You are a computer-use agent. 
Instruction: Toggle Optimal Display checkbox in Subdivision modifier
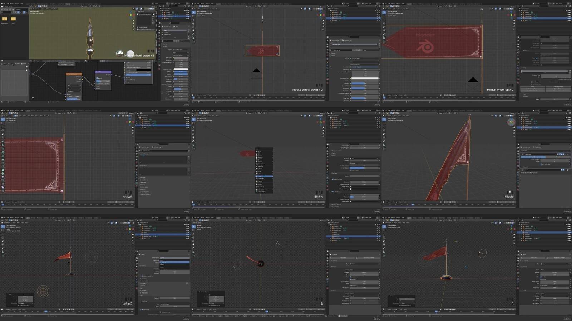point(541,164)
